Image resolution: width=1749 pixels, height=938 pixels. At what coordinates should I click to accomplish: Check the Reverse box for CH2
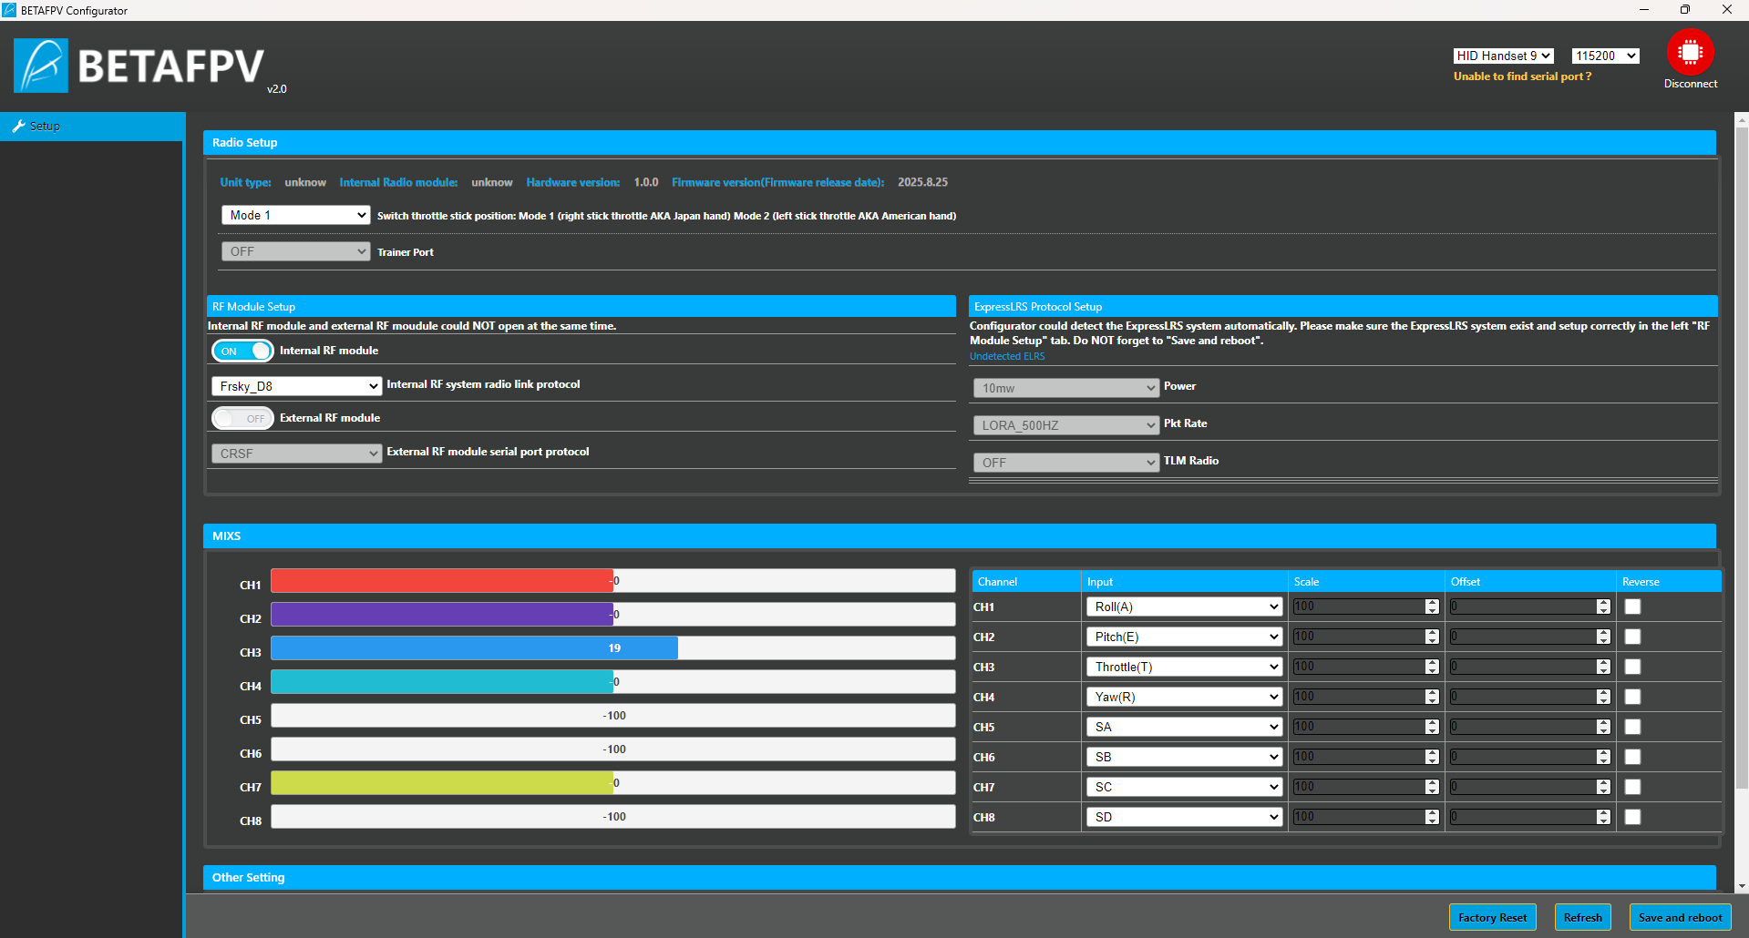click(1632, 637)
